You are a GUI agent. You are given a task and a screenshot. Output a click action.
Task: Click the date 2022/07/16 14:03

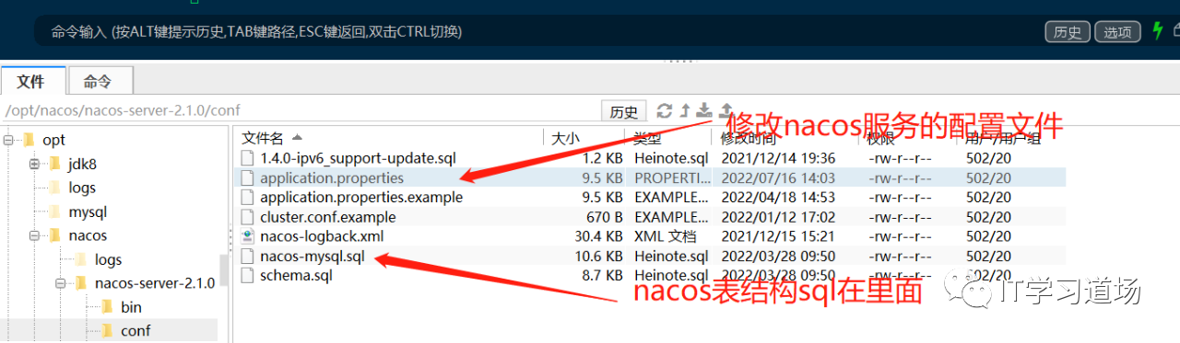(x=778, y=177)
